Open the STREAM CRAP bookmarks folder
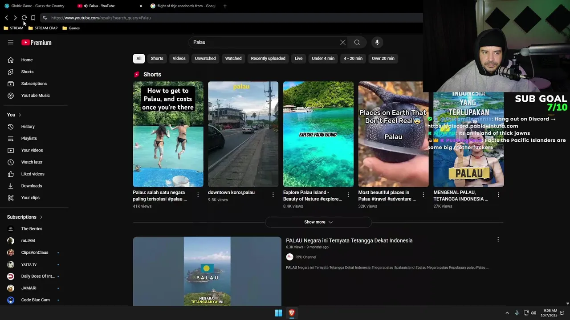The width and height of the screenshot is (570, 320). [x=43, y=28]
